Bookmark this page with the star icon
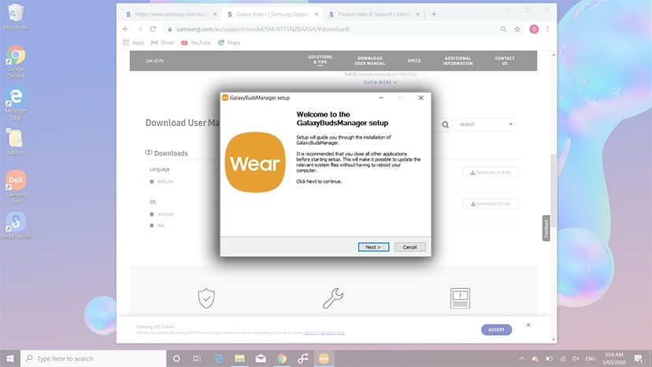Viewport: 652px width, 367px height. 517,29
